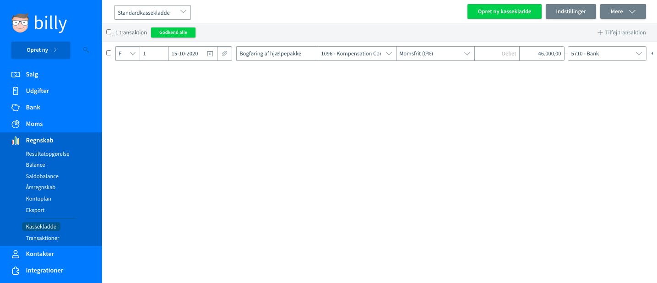
Task: Click the description field Bogføring af hjælpepakke
Action: [x=277, y=54]
